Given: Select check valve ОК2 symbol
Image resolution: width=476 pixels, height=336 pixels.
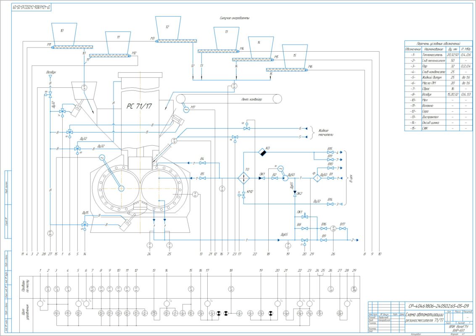Looking at the screenshot, I should click(x=295, y=194).
